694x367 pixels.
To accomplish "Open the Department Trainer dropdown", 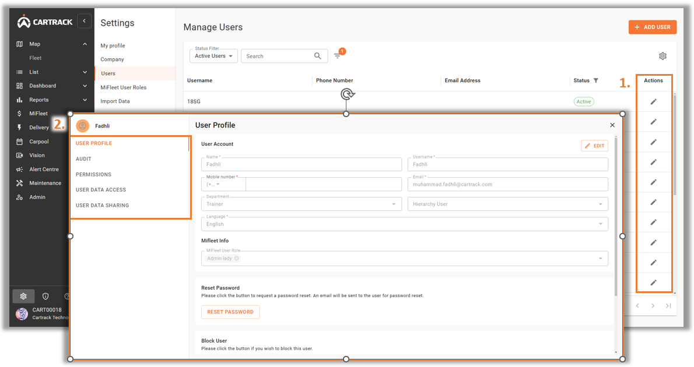I will pyautogui.click(x=302, y=204).
